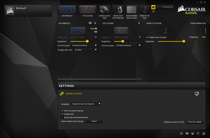Click the Software version 2.22.83 text
This screenshot has width=210, height=138.
click(174, 122)
